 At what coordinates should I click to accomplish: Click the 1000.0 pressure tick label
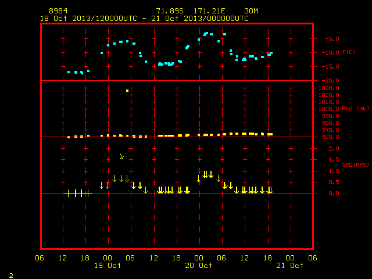click(x=329, y=109)
